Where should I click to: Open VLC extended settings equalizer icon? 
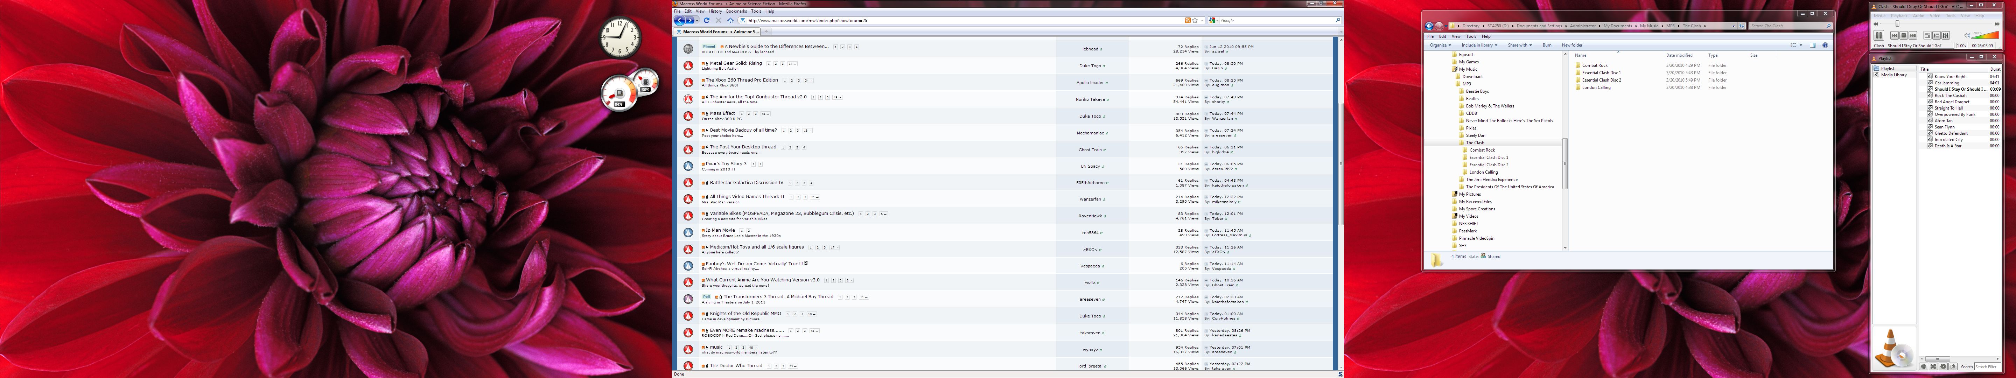pyautogui.click(x=1946, y=35)
